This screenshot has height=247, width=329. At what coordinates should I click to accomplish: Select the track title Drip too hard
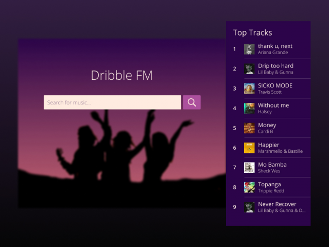275,66
